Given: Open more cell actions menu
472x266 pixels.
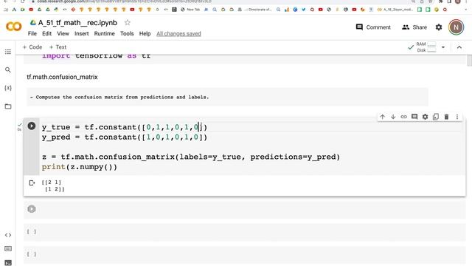Looking at the screenshot, I should 457,117.
